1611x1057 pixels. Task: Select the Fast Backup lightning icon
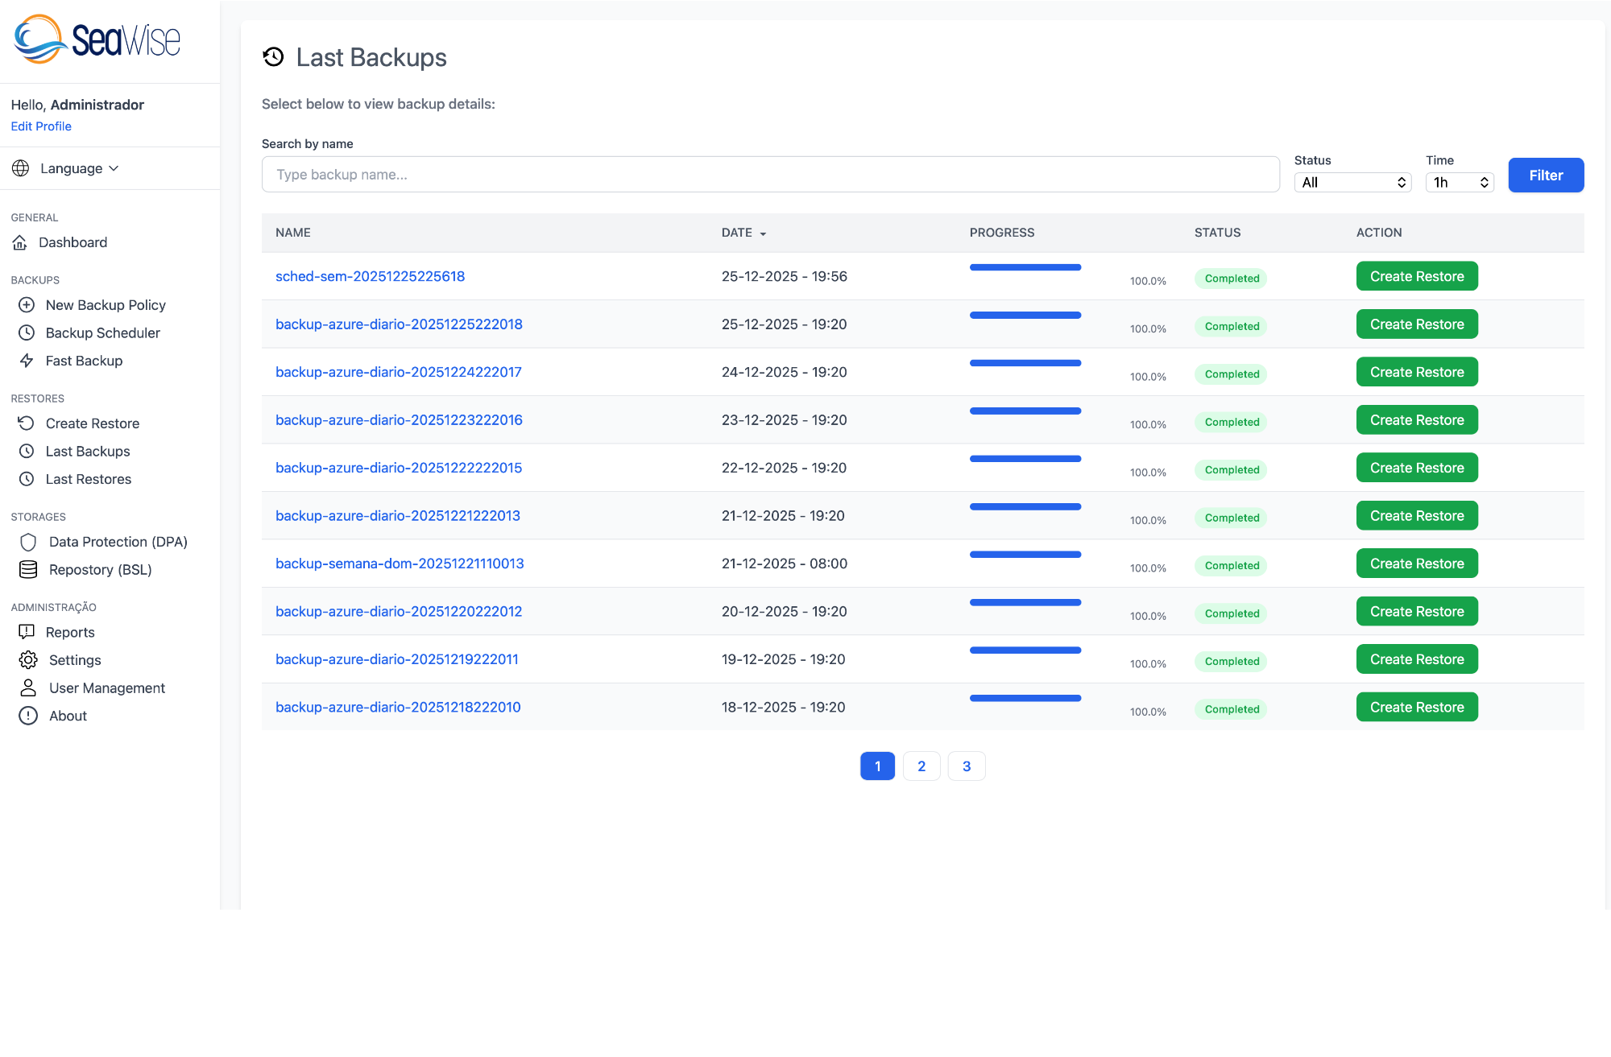pos(27,361)
